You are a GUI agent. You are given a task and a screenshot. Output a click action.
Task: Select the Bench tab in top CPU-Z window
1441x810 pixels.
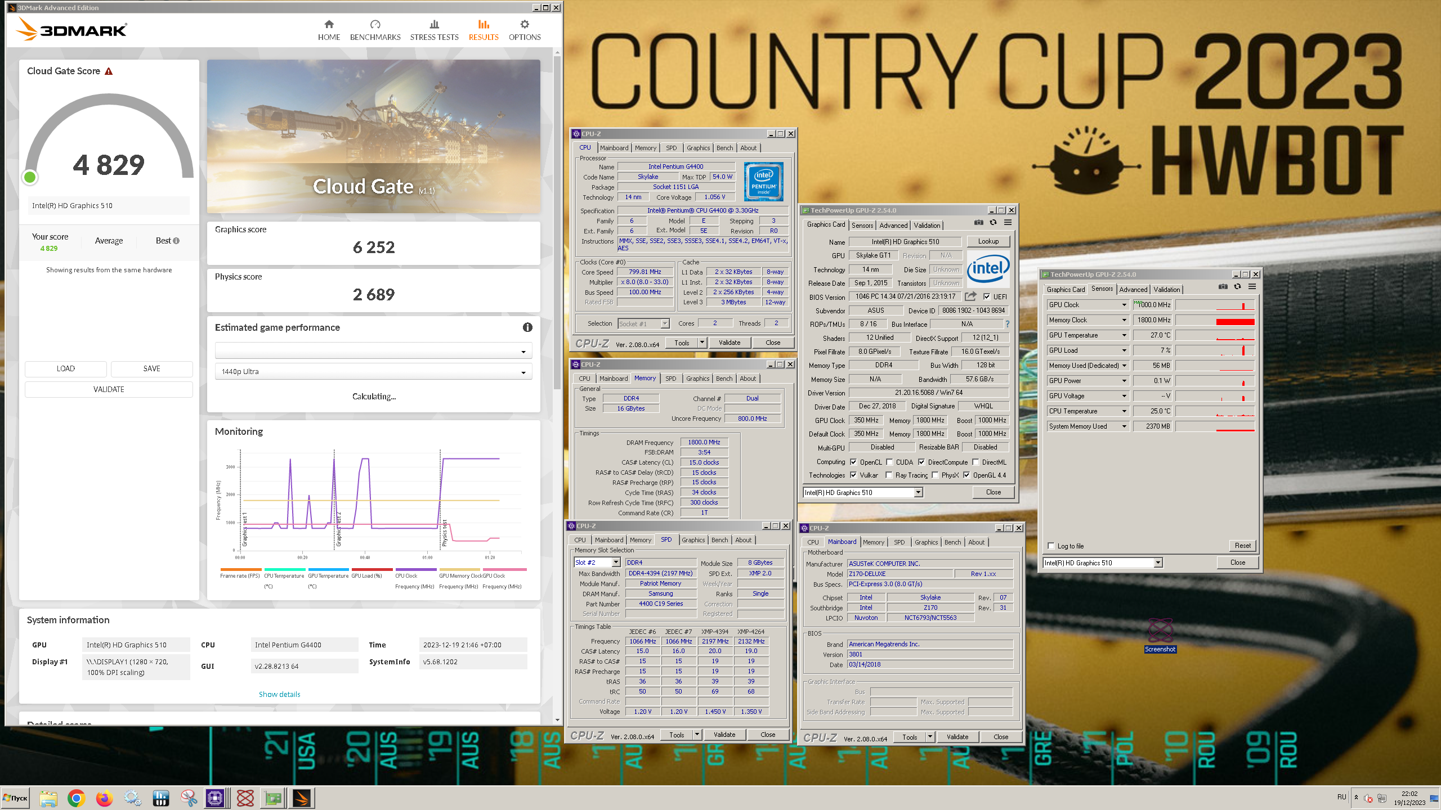click(x=724, y=148)
